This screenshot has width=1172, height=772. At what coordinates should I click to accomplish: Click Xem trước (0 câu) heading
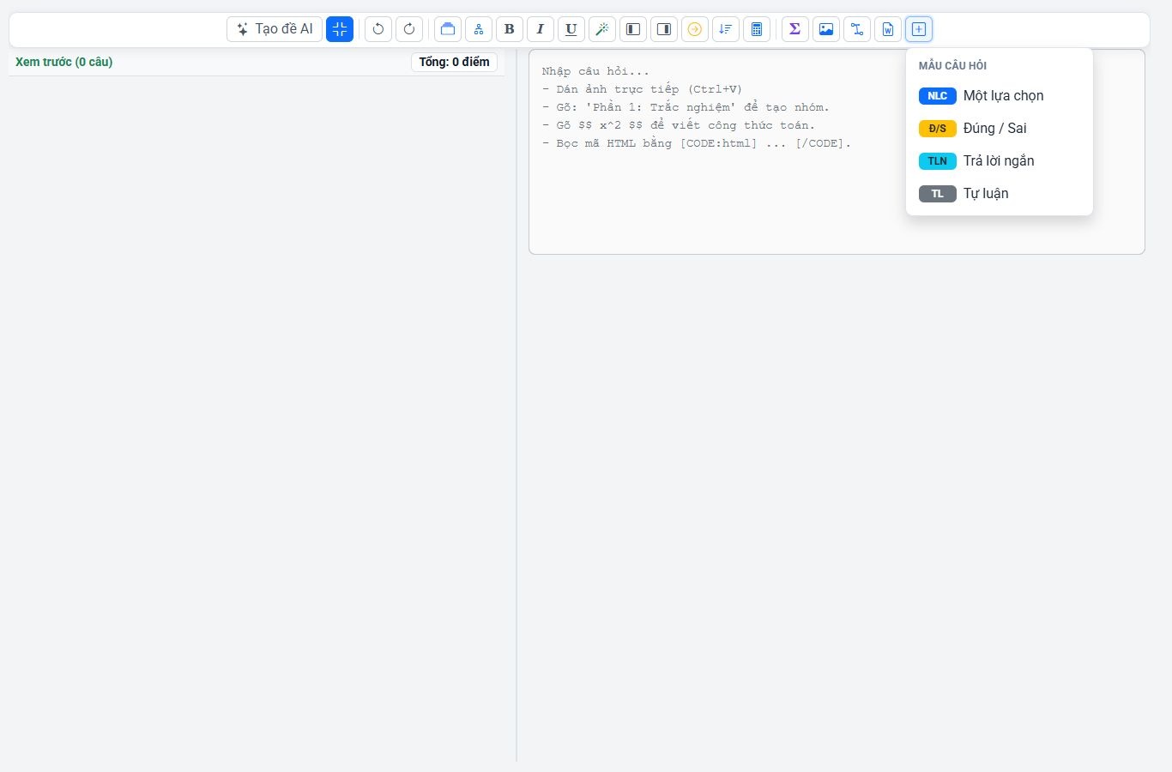click(x=64, y=62)
